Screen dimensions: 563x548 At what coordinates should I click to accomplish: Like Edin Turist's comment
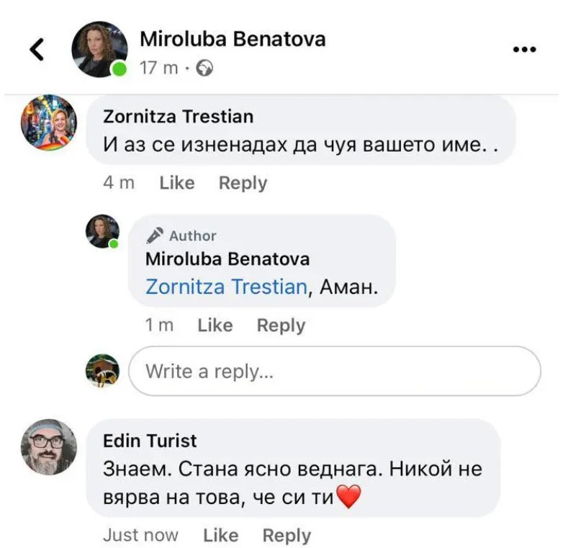220,535
